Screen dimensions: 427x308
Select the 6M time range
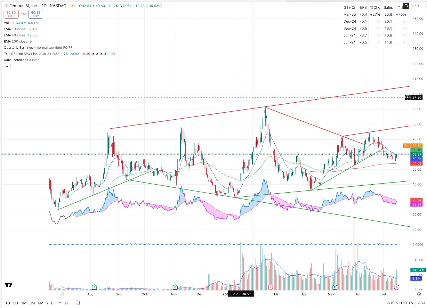point(41,303)
